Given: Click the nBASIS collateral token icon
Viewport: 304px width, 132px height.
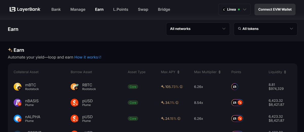Looking at the screenshot, I should (x=17, y=103).
